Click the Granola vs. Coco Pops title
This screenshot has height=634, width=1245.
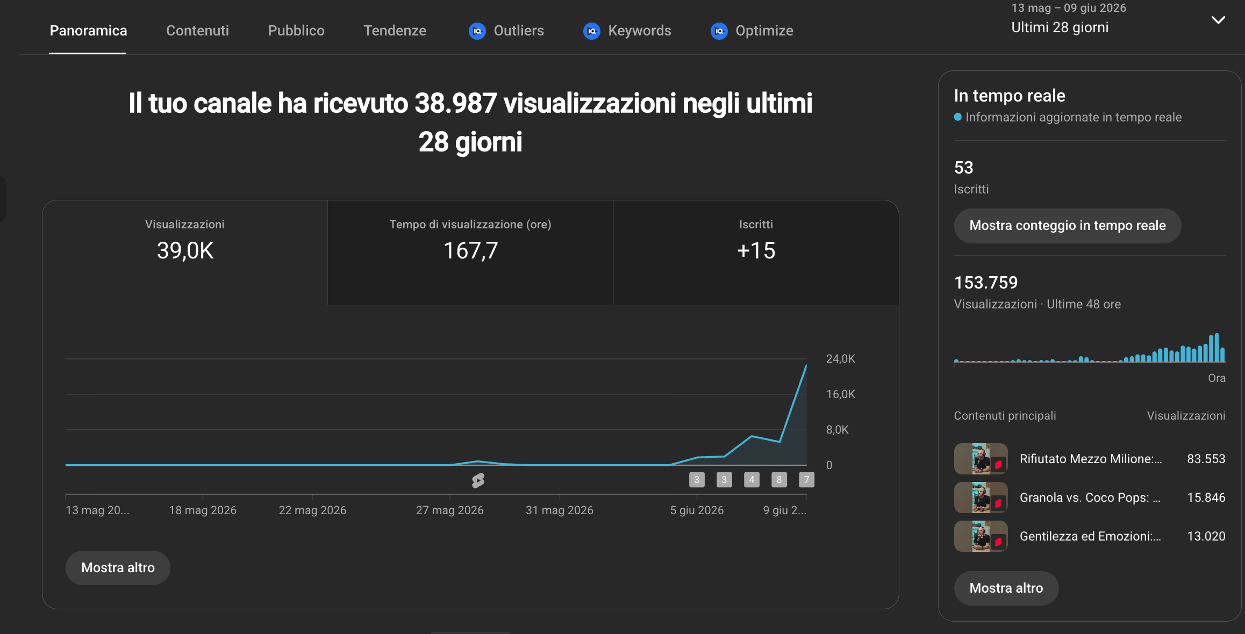pyautogui.click(x=1090, y=498)
